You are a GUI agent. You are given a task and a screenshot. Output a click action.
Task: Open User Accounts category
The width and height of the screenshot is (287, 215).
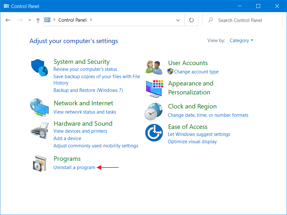pyautogui.click(x=188, y=63)
